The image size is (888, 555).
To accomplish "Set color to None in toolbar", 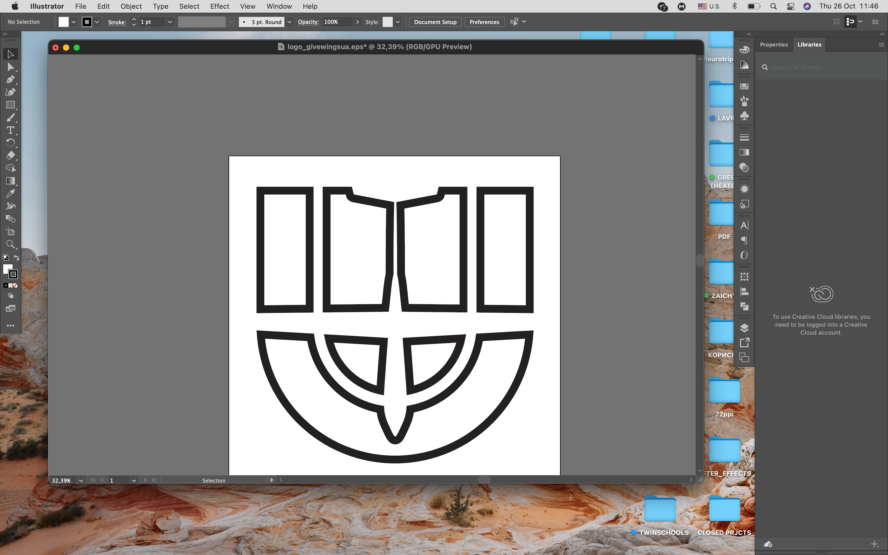I will pos(15,285).
